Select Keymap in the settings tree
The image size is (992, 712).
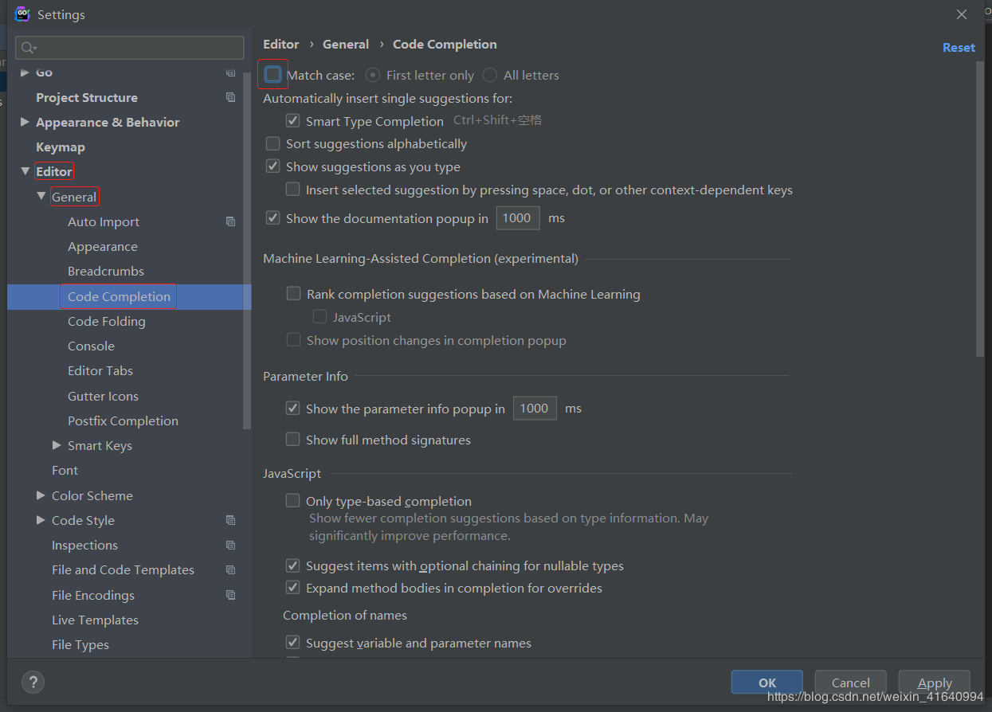click(x=61, y=147)
